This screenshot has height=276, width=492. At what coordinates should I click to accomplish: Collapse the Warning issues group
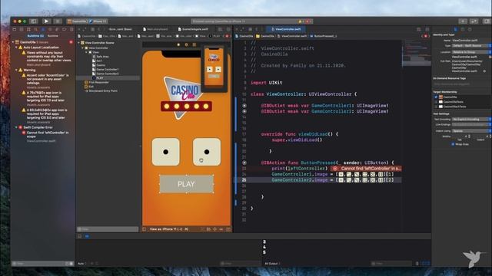pos(16,70)
